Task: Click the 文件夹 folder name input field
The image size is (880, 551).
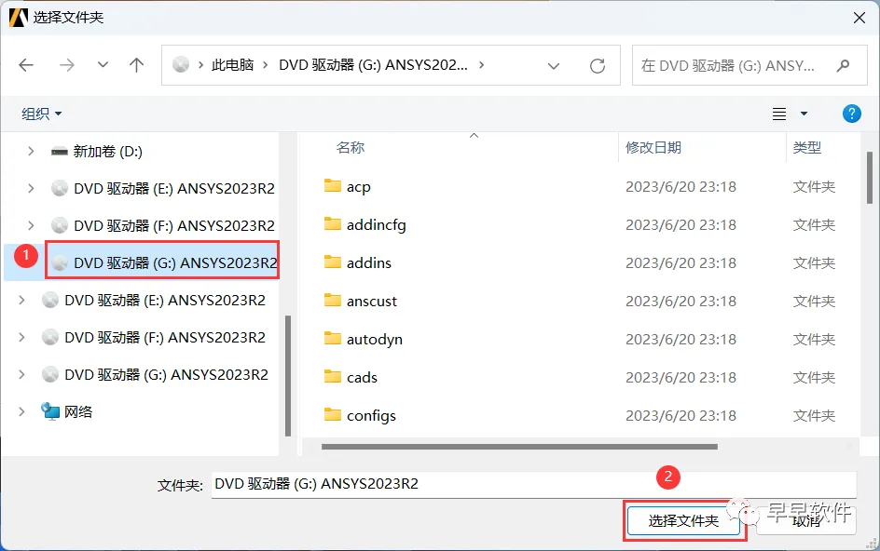Action: (534, 484)
